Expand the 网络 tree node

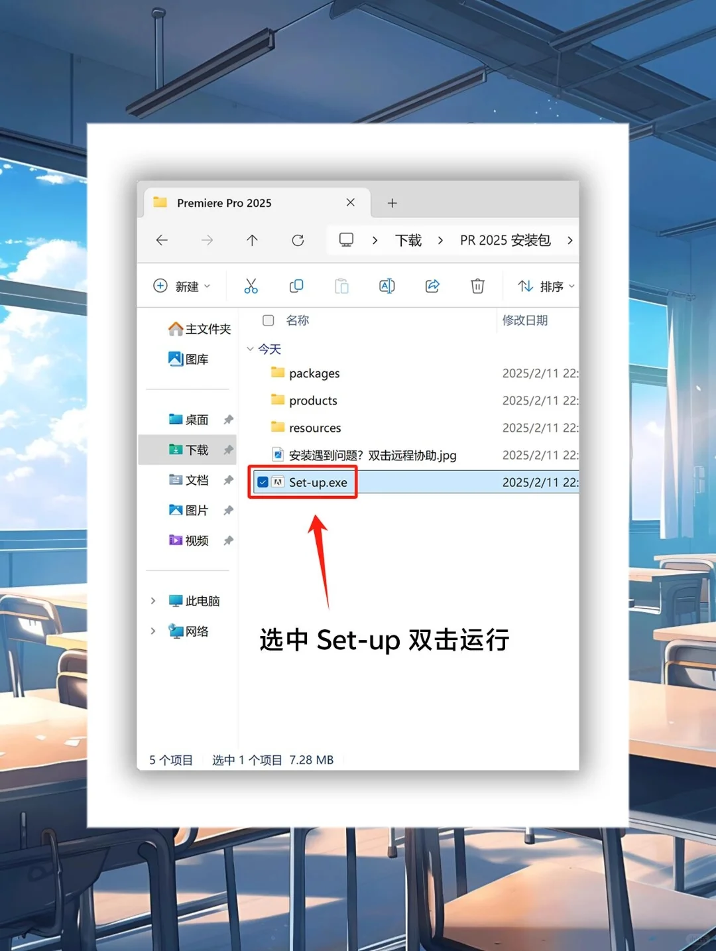pyautogui.click(x=153, y=631)
